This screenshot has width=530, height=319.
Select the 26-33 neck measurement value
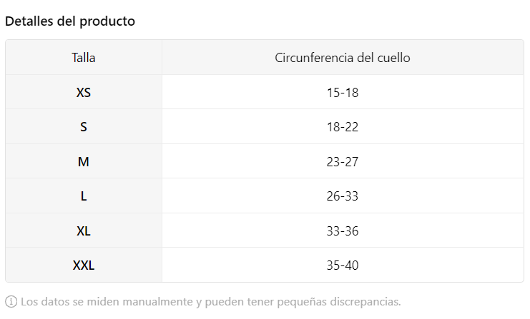coord(343,196)
